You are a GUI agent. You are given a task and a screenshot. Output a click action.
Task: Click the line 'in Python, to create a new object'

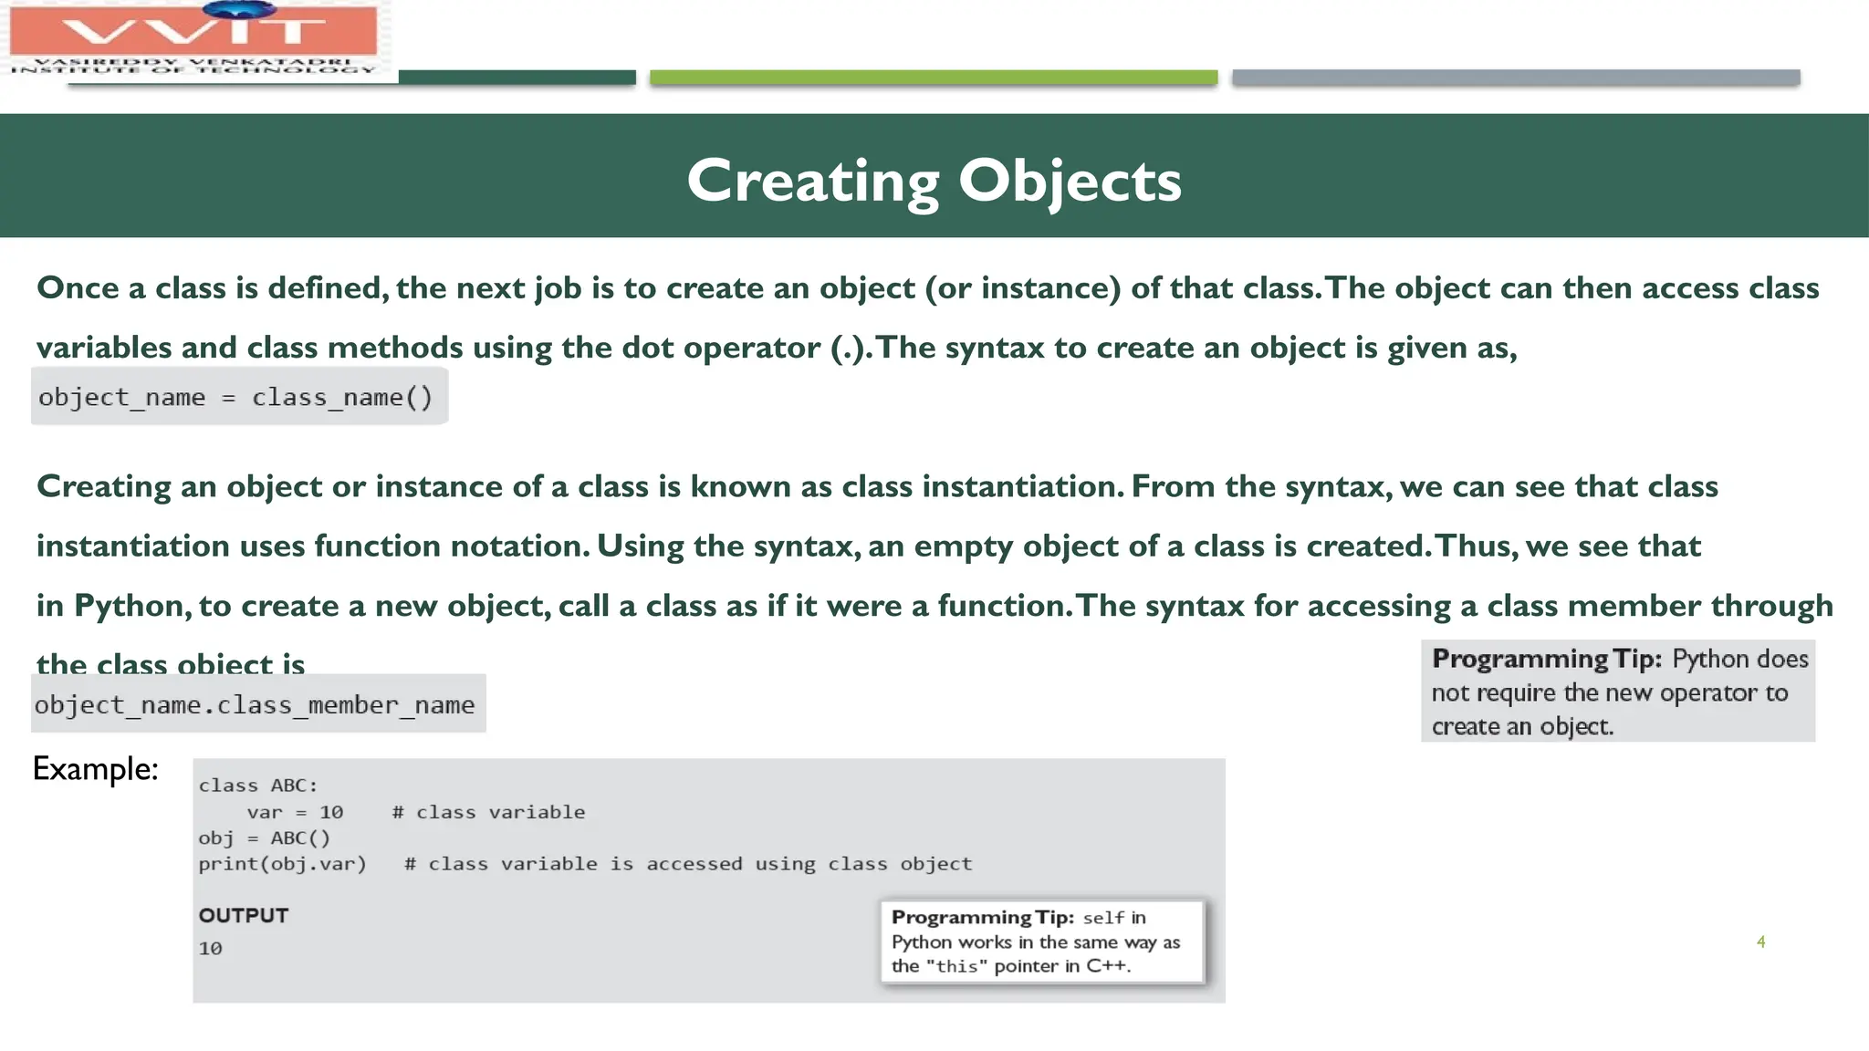click(x=934, y=606)
